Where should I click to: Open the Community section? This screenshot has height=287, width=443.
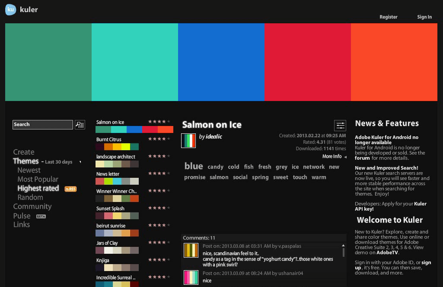tap(32, 207)
